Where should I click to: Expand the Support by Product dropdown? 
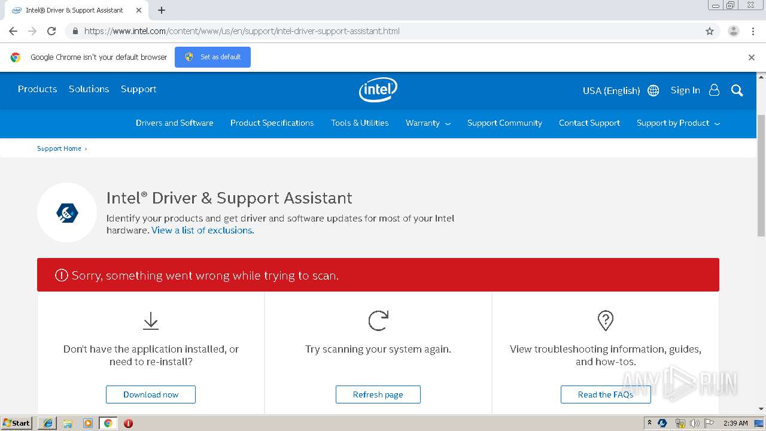pyautogui.click(x=678, y=123)
